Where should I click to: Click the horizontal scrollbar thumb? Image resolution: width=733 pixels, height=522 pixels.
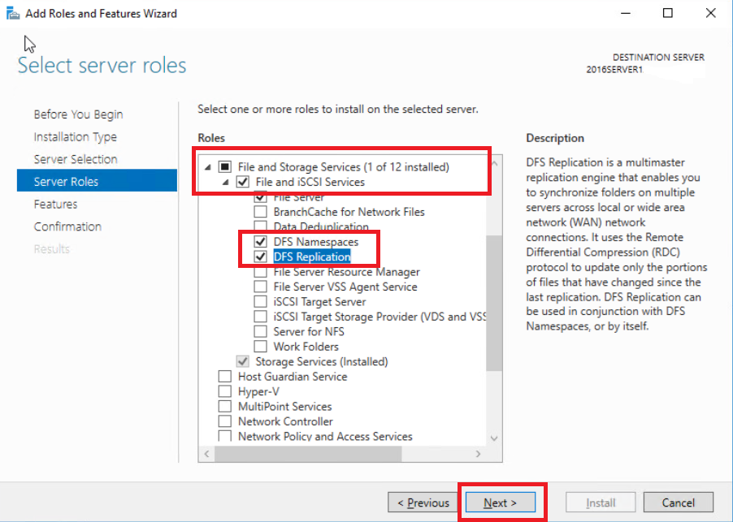click(308, 454)
